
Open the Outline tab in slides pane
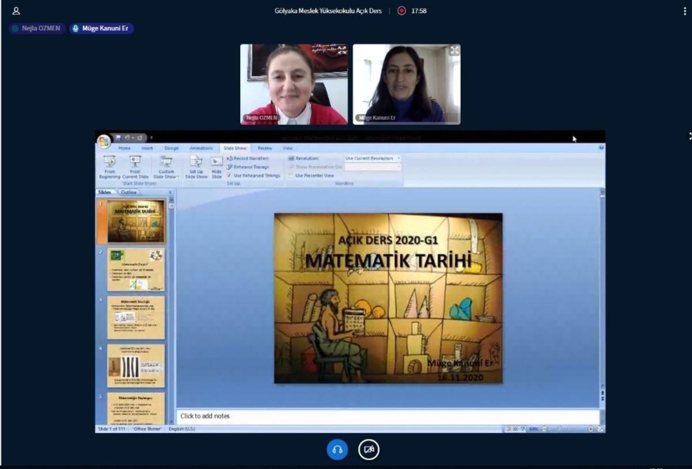127,192
